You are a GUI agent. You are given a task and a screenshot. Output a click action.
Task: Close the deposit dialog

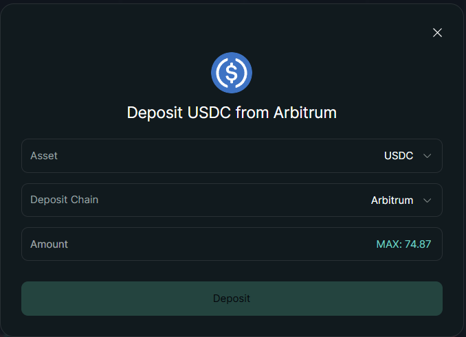point(437,32)
